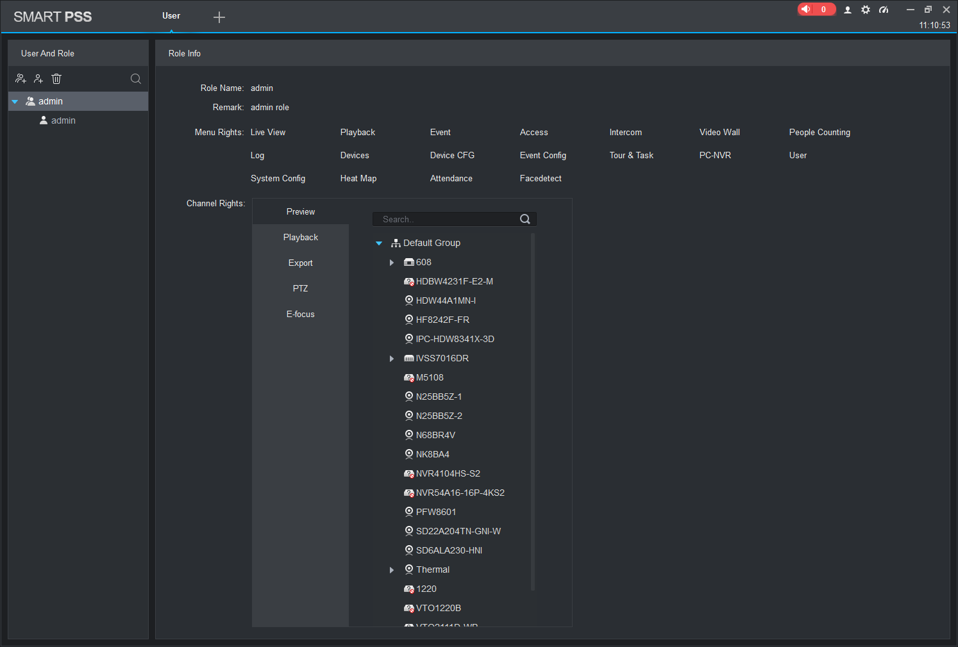Image resolution: width=958 pixels, height=647 pixels.
Task: Click the Event Config menu right
Action: 543,156
